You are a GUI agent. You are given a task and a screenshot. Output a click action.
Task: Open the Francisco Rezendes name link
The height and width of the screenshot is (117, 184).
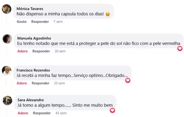[x=33, y=70]
